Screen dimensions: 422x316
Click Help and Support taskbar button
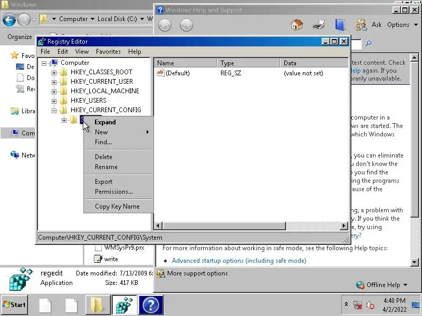click(x=151, y=305)
